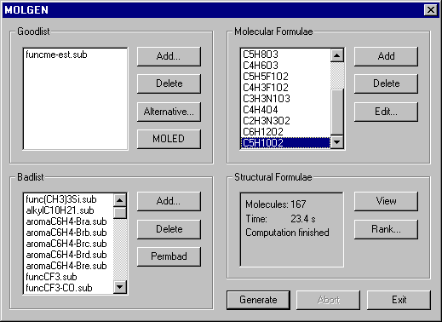The height and width of the screenshot is (322, 442).
Task: Click Badlist scroll-up arrow
Action: [120, 200]
